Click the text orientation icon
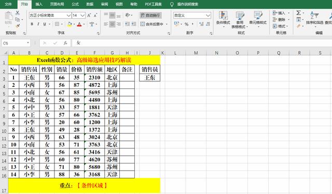Image resolution: width=332 pixels, height=194 pixels. pos(128,15)
